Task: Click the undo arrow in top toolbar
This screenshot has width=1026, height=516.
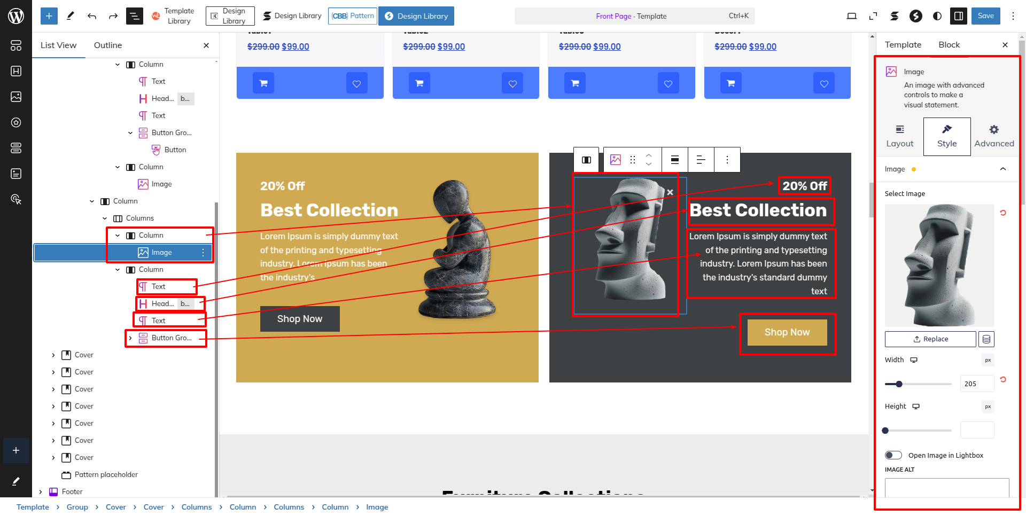Action: click(x=92, y=16)
